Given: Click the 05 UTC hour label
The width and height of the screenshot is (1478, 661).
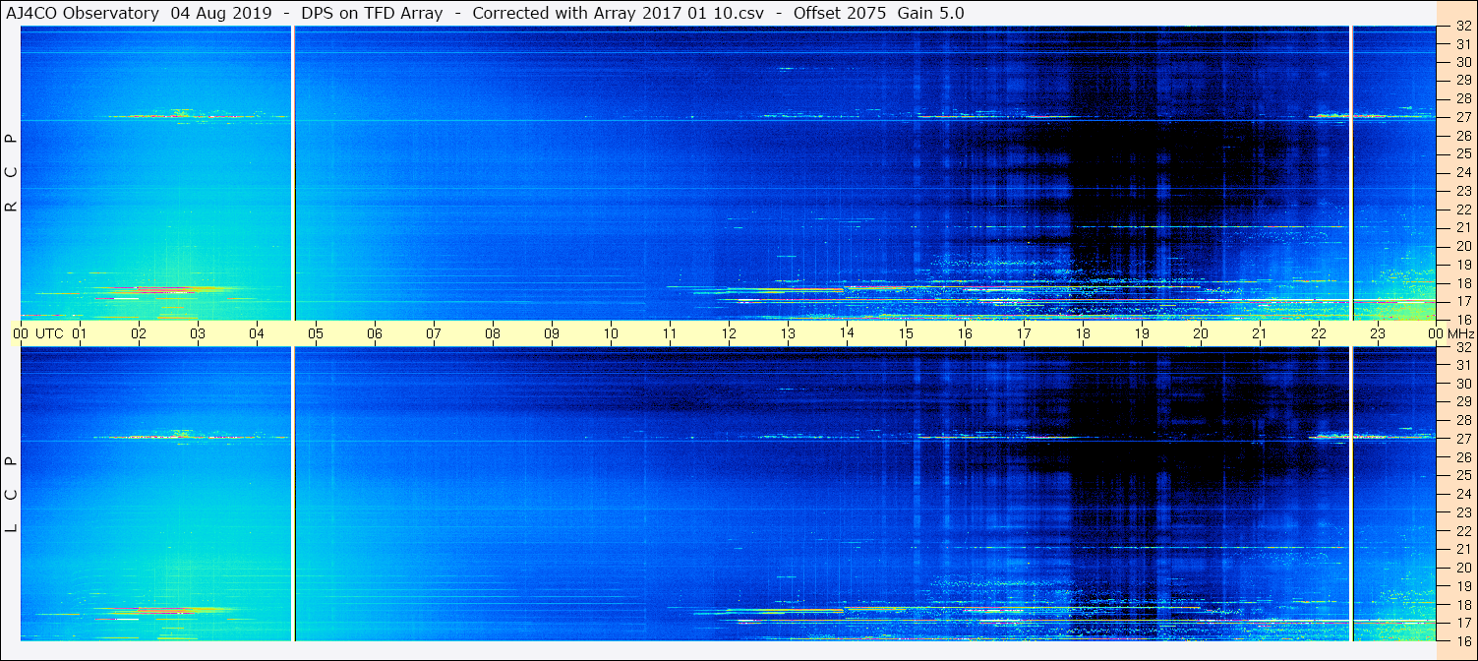Looking at the screenshot, I should click(x=316, y=333).
